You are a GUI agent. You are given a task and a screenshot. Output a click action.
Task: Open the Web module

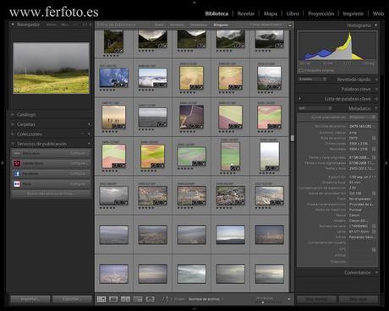point(378,14)
